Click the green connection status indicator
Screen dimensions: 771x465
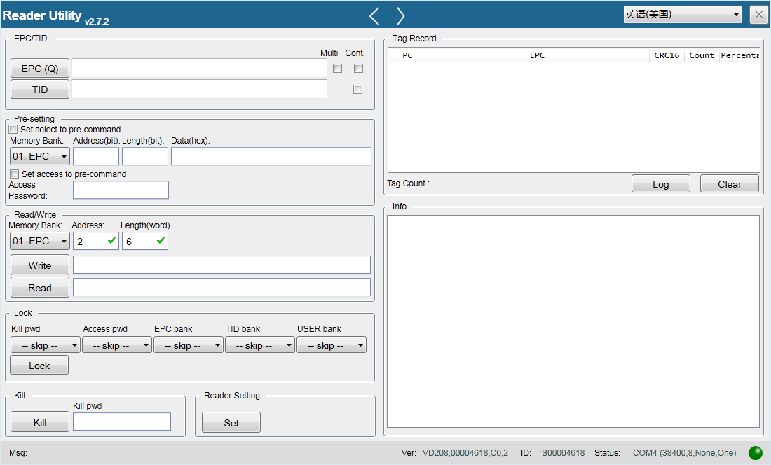pyautogui.click(x=756, y=452)
